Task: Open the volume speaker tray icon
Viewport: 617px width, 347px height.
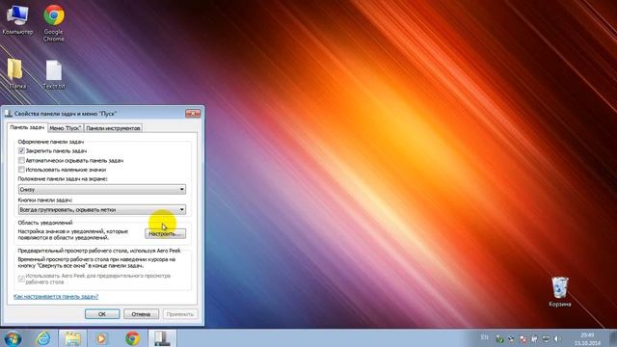Action: pyautogui.click(x=557, y=338)
